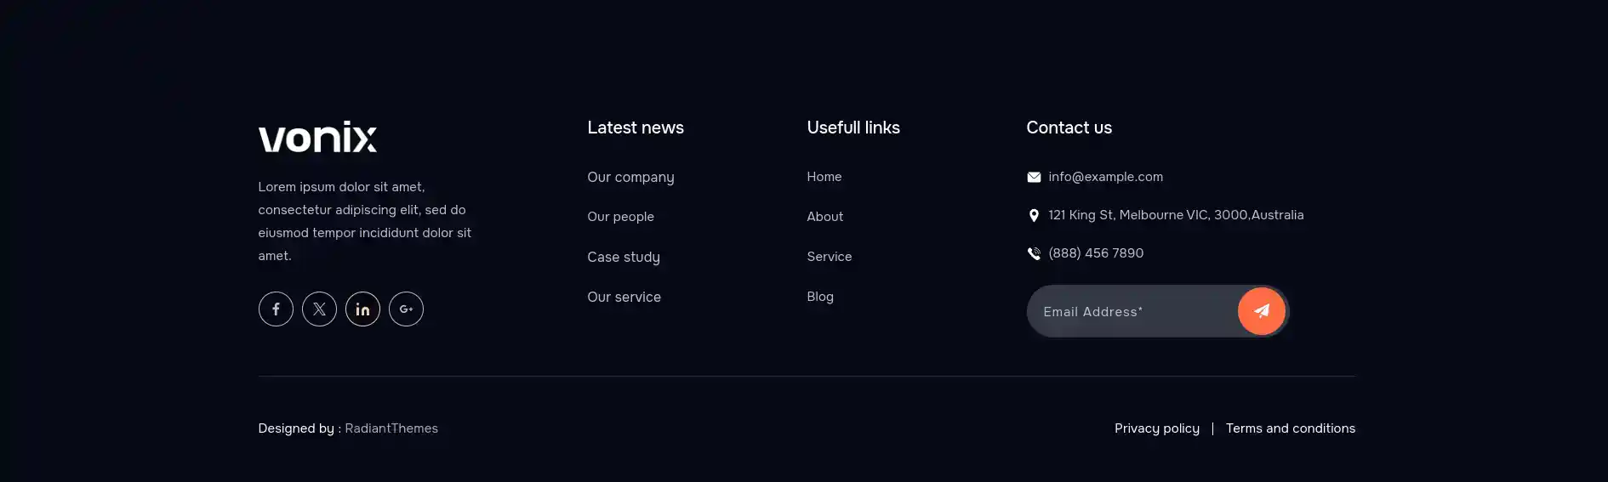Focus the Email Address input field
Screen dimensions: 1608x482
(x=1132, y=311)
